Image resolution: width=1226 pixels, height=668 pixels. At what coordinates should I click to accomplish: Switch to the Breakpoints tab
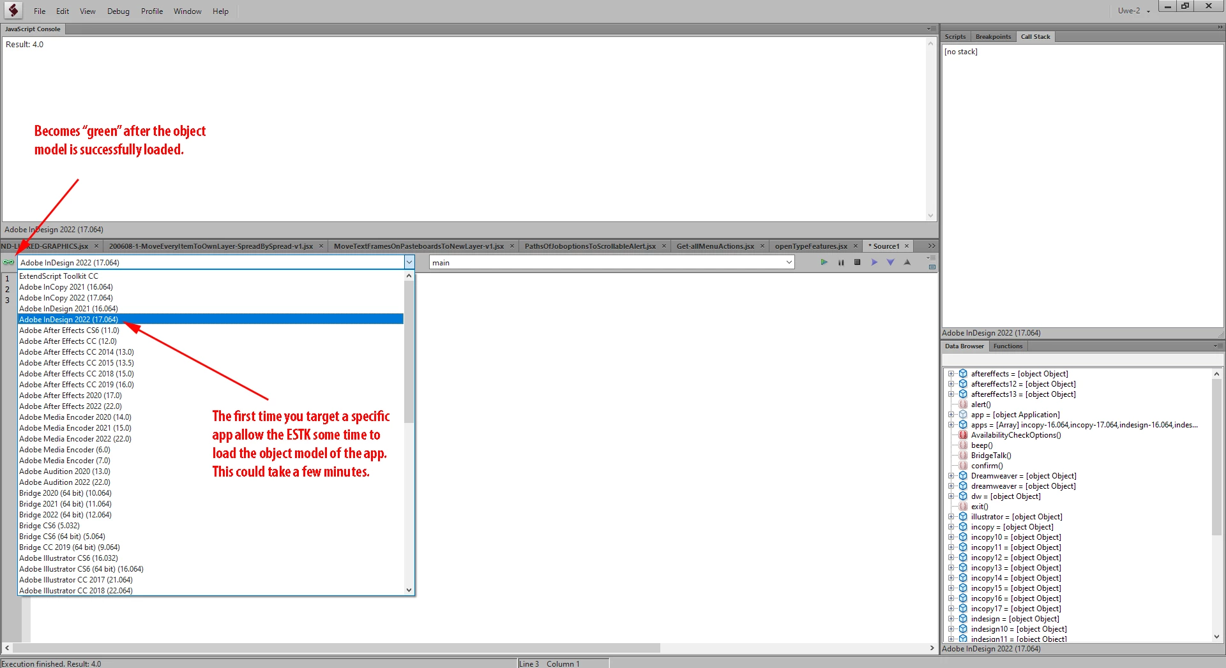pos(993,36)
